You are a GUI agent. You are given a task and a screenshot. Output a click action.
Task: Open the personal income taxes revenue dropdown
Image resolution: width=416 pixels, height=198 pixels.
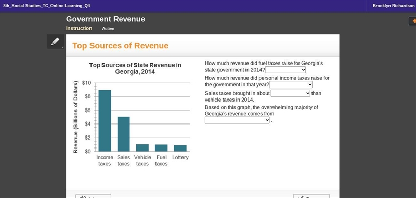point(291,84)
